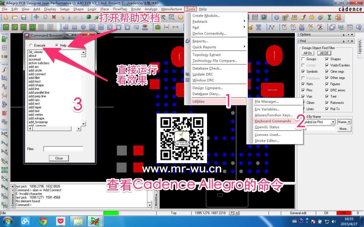The image size is (364, 227).
Task: Click the Add connect route icon in left sidebar
Action: tap(4, 70)
